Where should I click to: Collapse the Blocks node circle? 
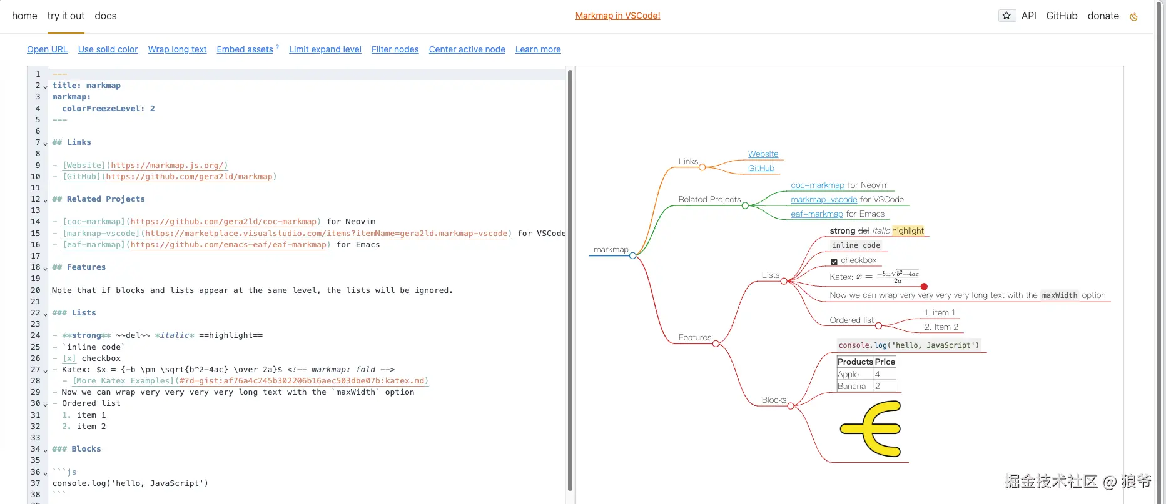point(791,406)
